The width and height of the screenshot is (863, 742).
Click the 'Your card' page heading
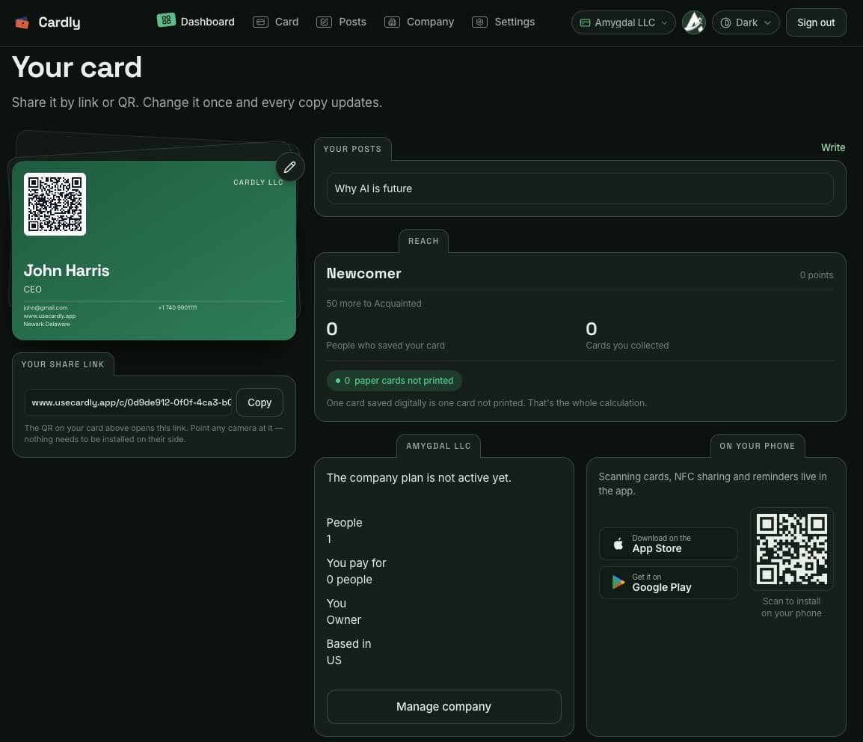(x=76, y=67)
